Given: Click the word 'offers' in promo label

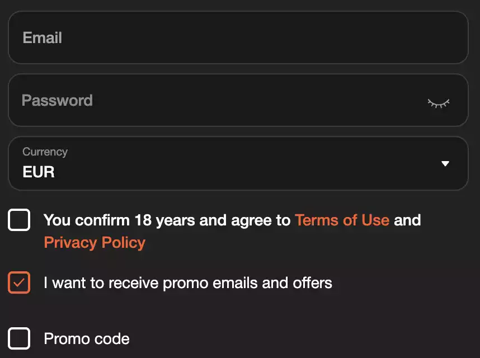Looking at the screenshot, I should click(x=312, y=283).
